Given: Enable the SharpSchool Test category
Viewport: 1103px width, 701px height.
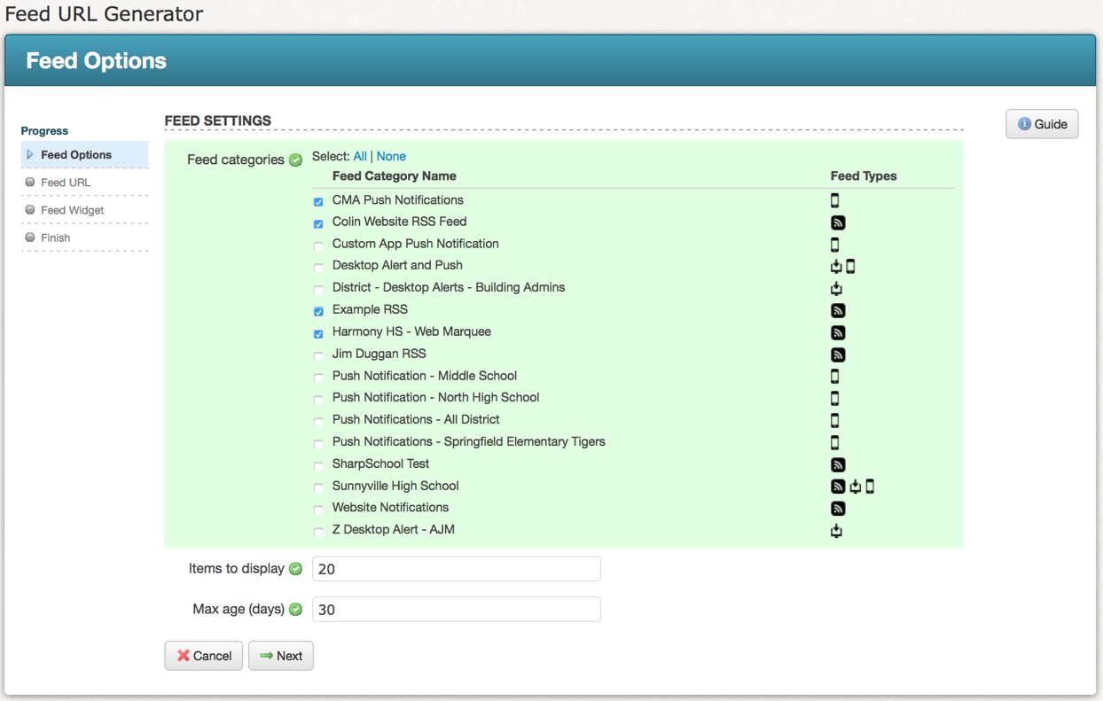Looking at the screenshot, I should (318, 465).
